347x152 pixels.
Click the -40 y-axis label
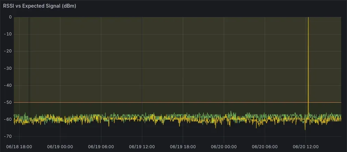(x=8, y=85)
